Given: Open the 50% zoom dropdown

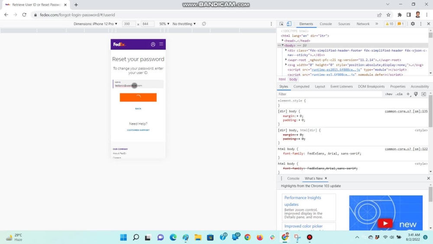Looking at the screenshot, I should coord(164,24).
